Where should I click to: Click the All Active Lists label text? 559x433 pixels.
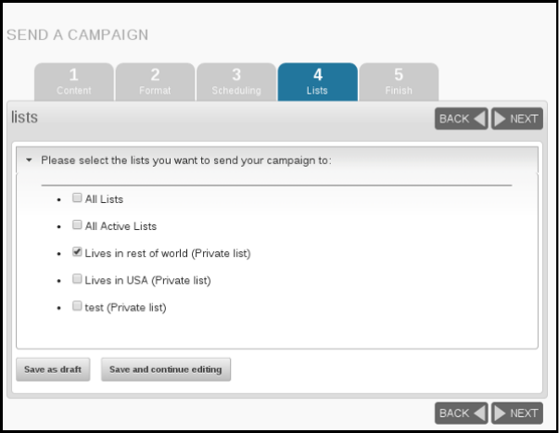121,226
